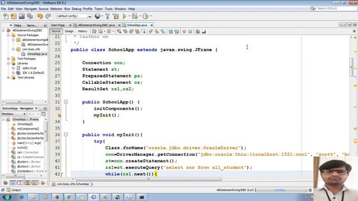Click the Profile Project clock icon
The height and width of the screenshot is (201, 358).
pos(145,16)
